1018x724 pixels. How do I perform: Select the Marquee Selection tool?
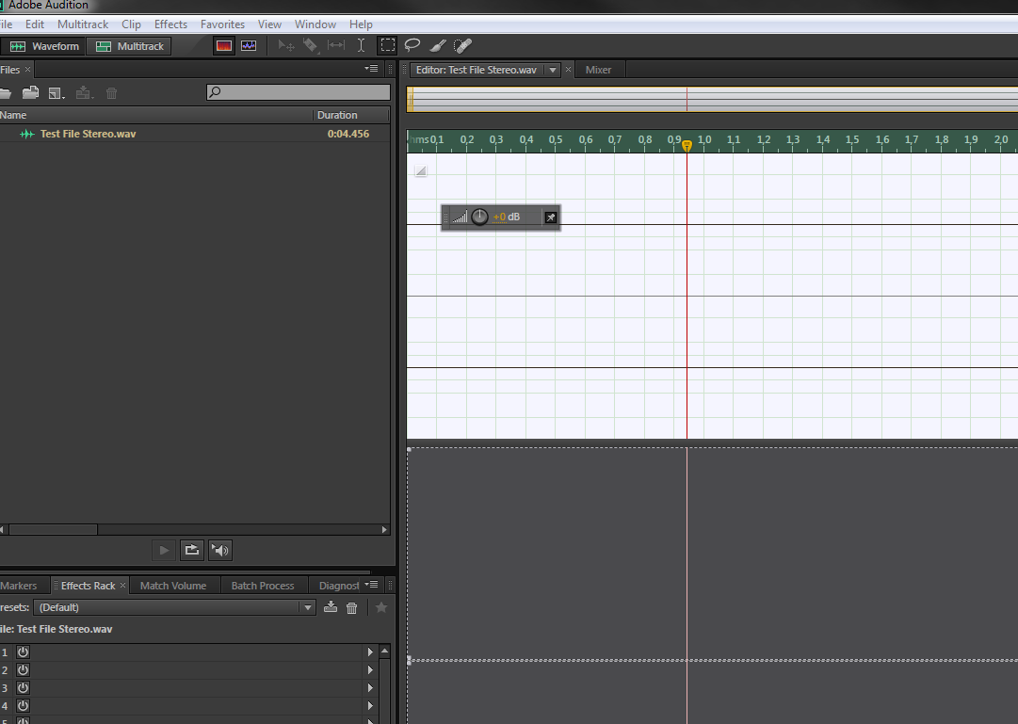387,45
